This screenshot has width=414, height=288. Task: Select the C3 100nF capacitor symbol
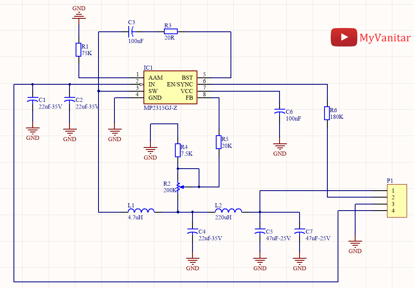pyautogui.click(x=131, y=32)
